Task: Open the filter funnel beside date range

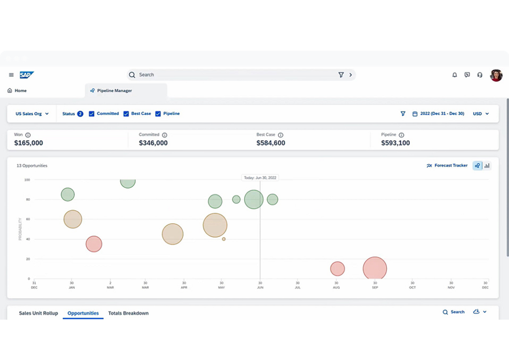Action: [x=403, y=114]
